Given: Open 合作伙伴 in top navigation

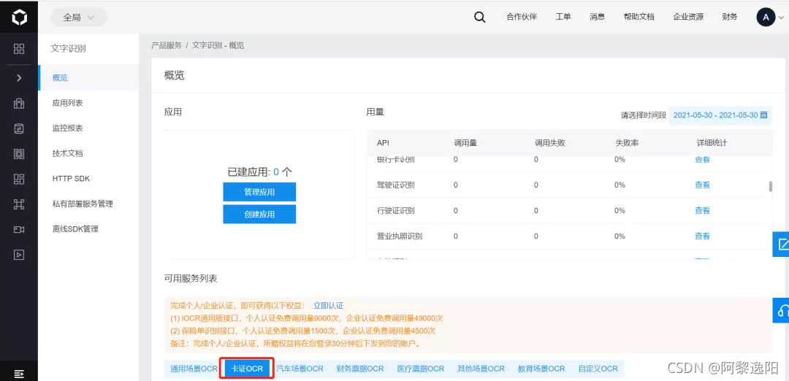Looking at the screenshot, I should [x=522, y=17].
